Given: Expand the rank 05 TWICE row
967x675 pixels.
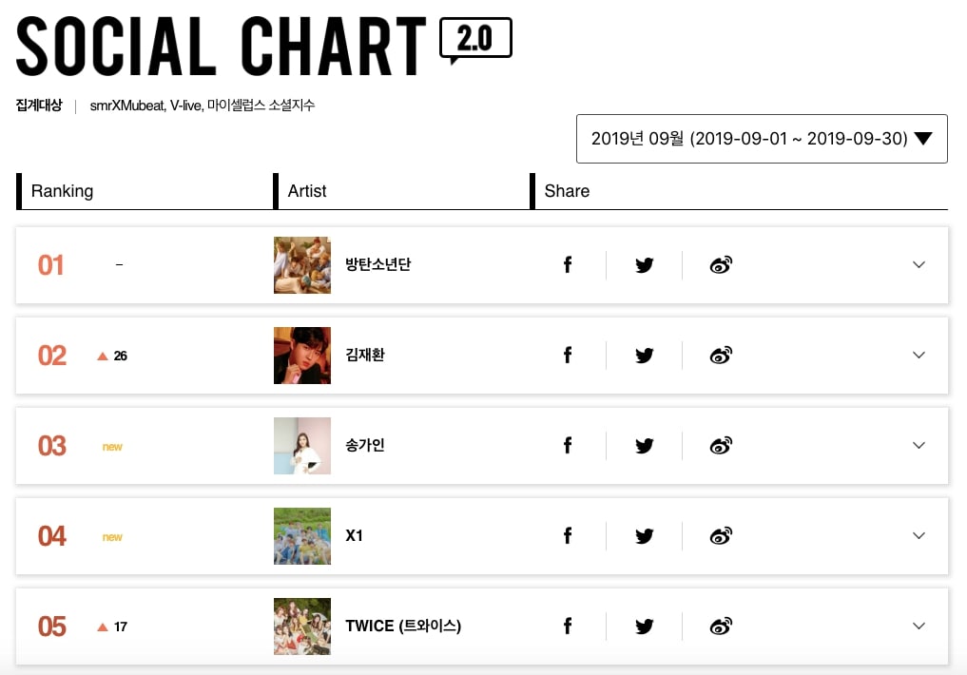Looking at the screenshot, I should click(x=919, y=626).
